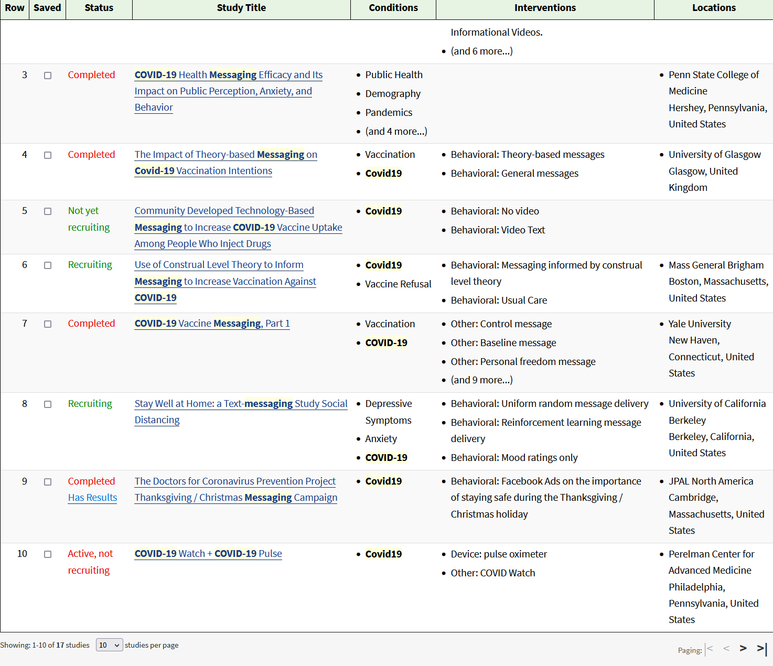Click 'Active, not recruiting' status in row 10
This screenshot has width=773, height=666.
pyautogui.click(x=90, y=562)
